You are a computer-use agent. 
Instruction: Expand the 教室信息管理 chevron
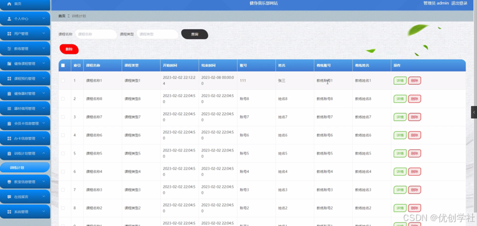(44, 181)
